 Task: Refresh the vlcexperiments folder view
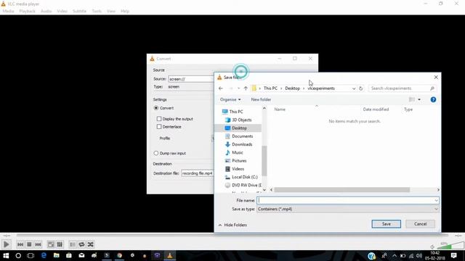coord(360,88)
